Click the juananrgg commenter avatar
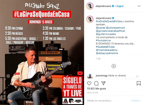 pyautogui.click(x=90, y=76)
